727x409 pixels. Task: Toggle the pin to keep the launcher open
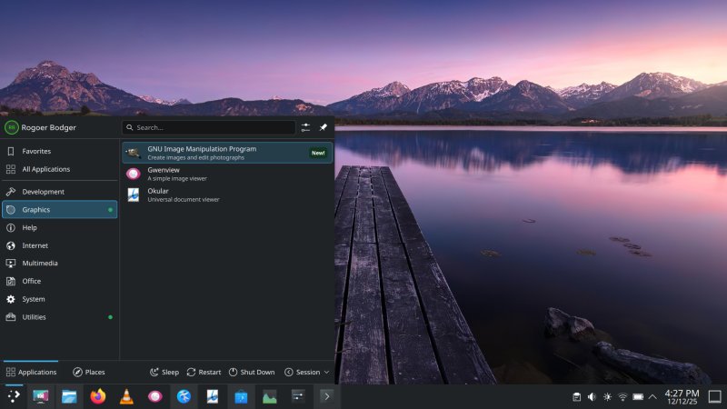click(x=323, y=128)
